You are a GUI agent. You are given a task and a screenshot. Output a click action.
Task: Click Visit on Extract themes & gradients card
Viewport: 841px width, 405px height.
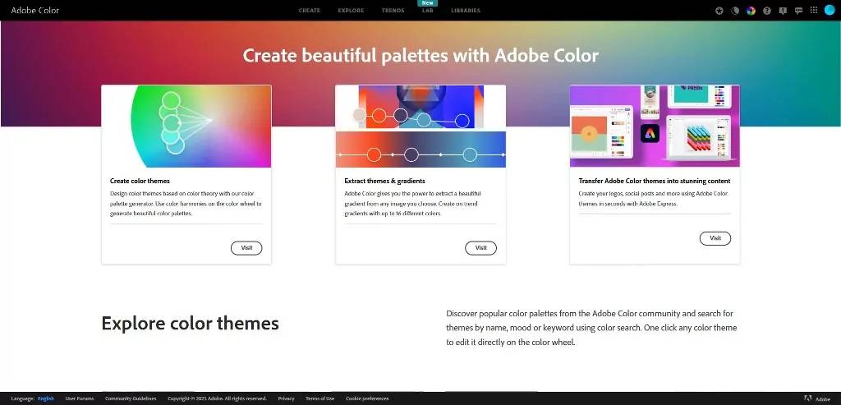(480, 248)
